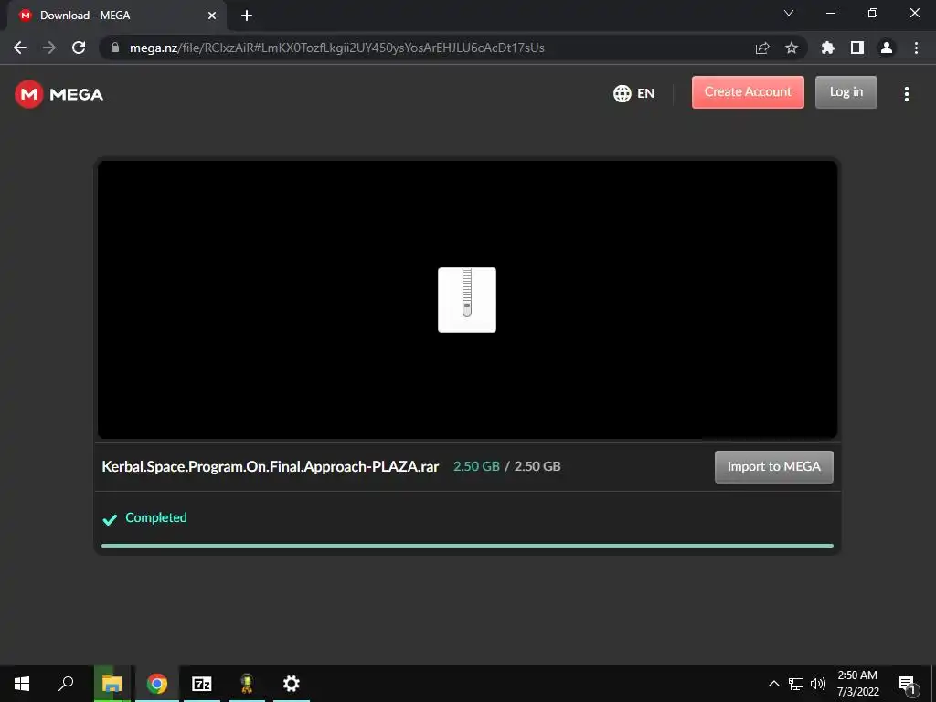This screenshot has height=702, width=936.
Task: Open the clock showing 2:50 AM
Action: (x=857, y=684)
